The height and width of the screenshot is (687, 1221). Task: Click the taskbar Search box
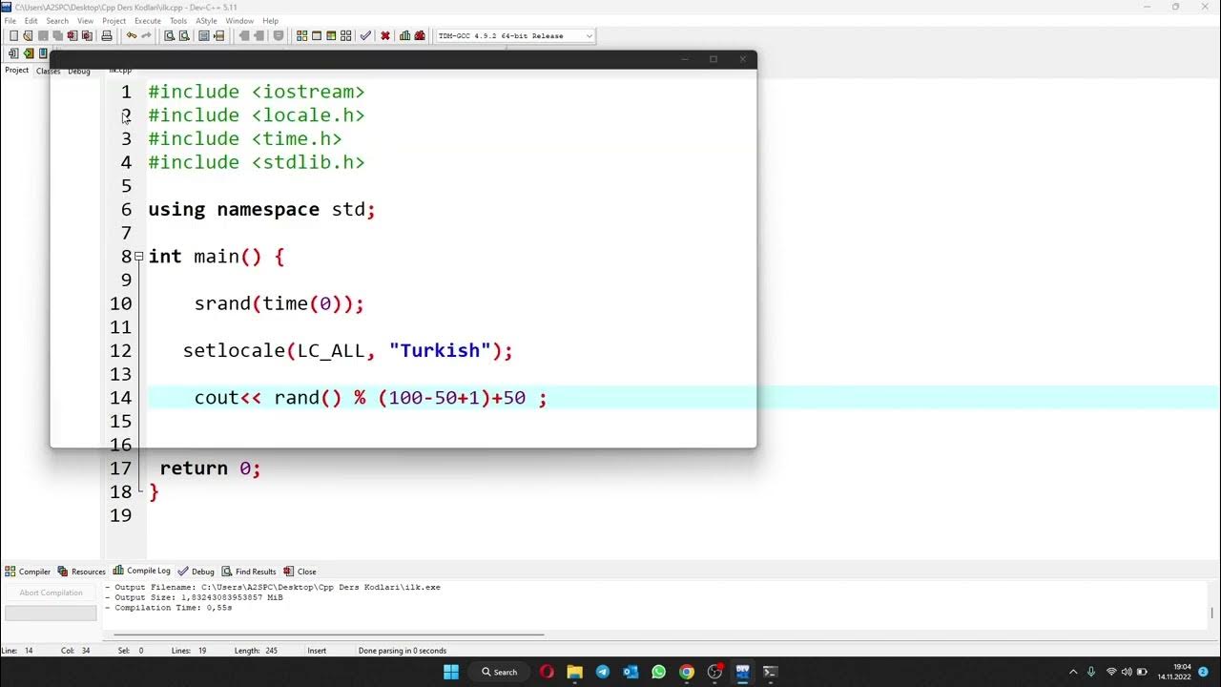click(499, 672)
